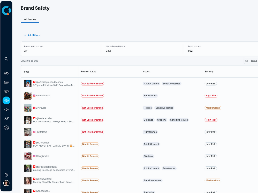Open the @officiallymirandacohen post thumbnail
This screenshot has height=193, width=258.
[x=28, y=84]
